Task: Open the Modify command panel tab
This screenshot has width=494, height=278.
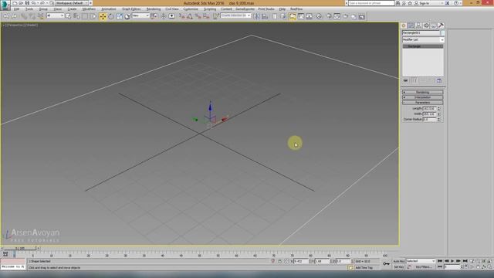Action: tap(411, 25)
